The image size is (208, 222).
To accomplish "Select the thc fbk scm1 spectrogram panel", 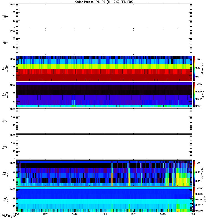I will pyautogui.click(x=104, y=199).
